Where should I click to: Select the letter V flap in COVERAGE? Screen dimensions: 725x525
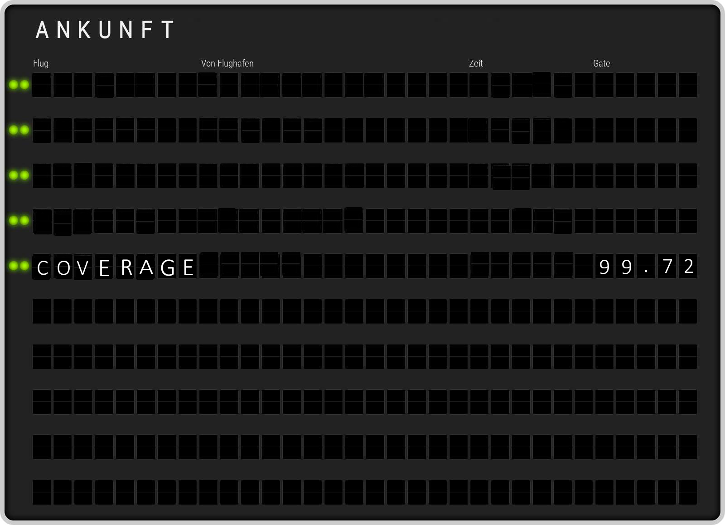coord(83,267)
